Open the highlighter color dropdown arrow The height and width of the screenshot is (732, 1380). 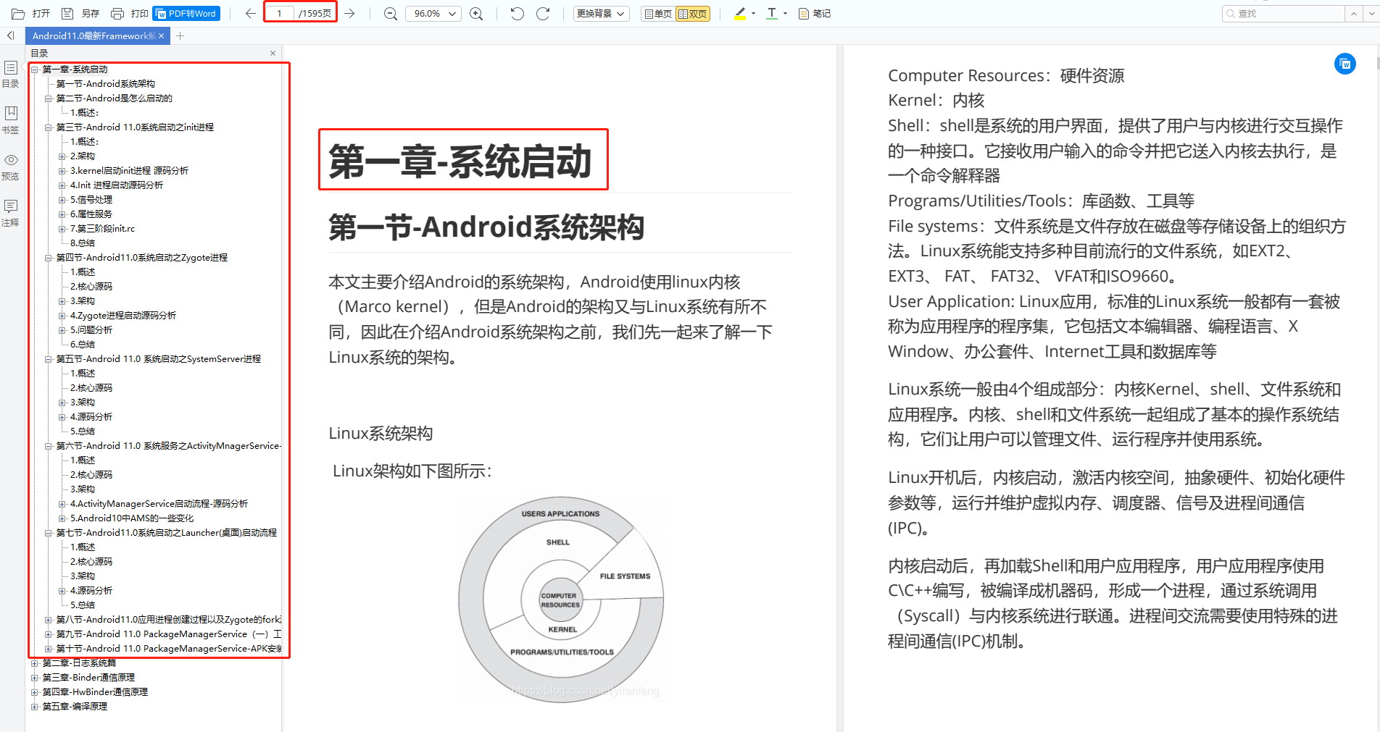[753, 14]
